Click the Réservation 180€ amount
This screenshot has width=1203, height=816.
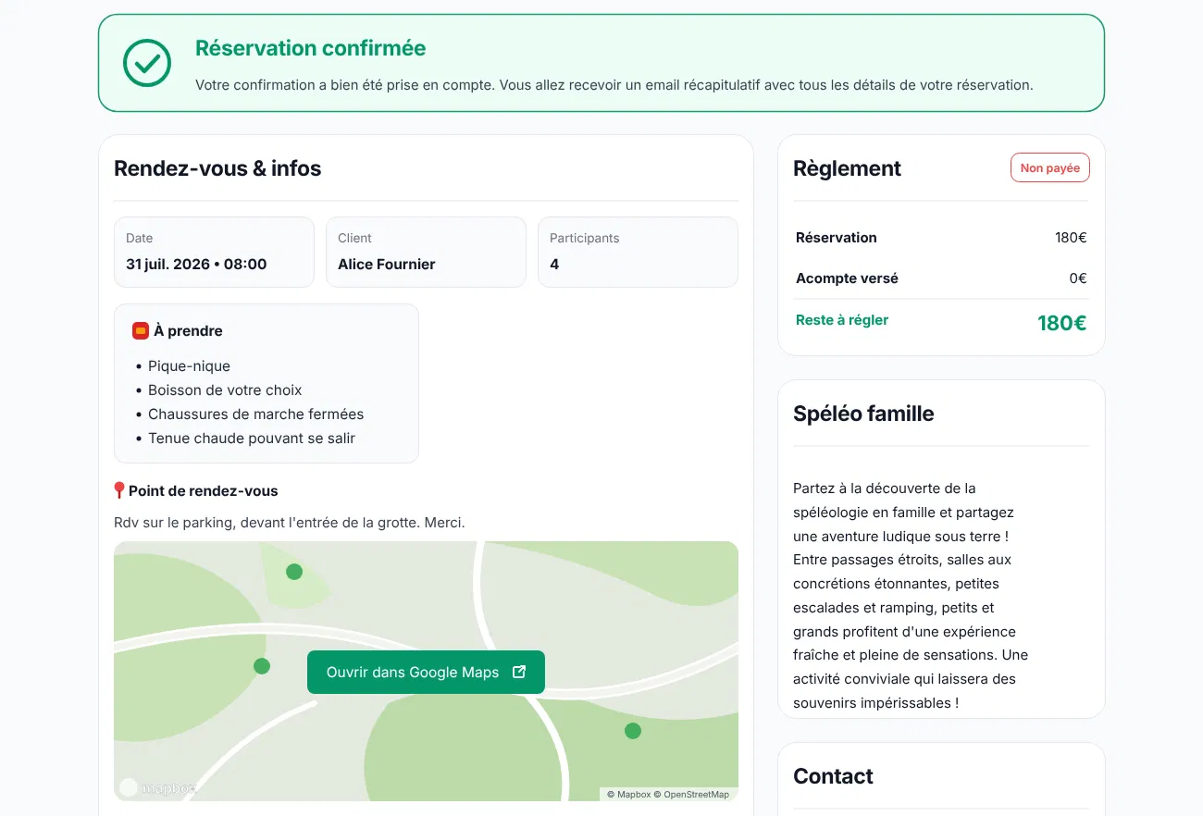coord(1071,238)
